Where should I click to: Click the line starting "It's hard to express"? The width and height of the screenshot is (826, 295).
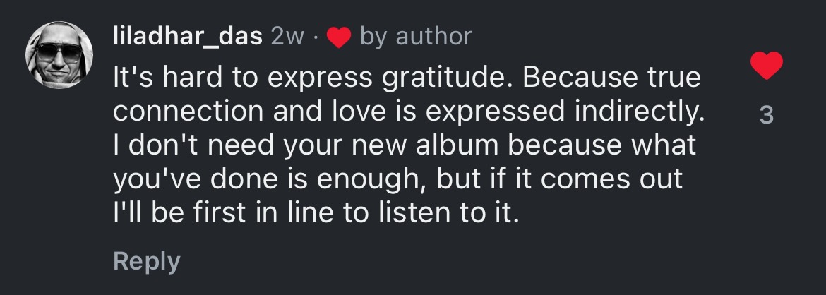(407, 78)
